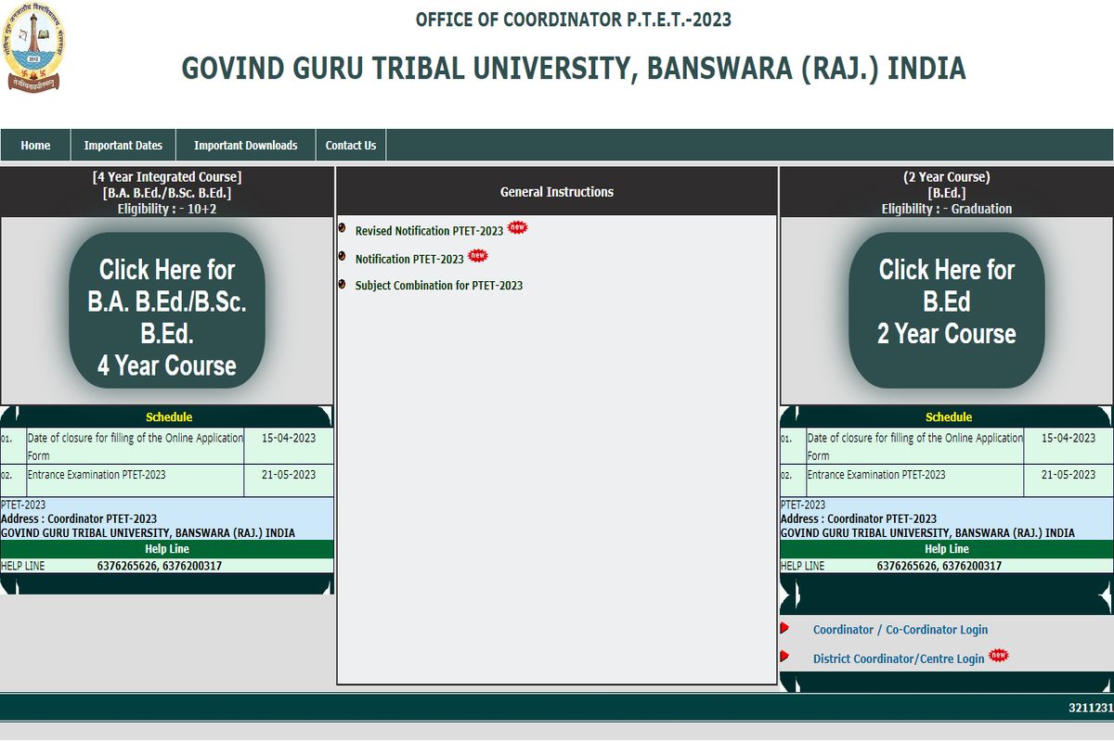Click the new badge beside Notification PTET-2023
The image size is (1114, 742).
tap(477, 256)
